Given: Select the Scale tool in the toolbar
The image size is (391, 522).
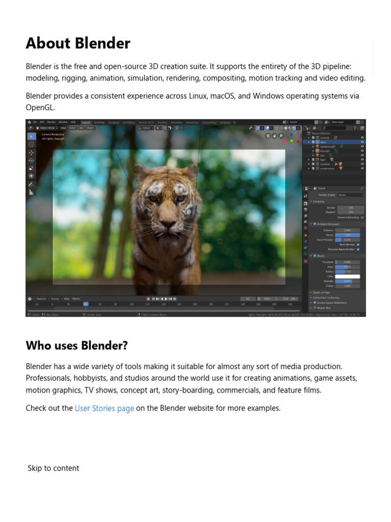Looking at the screenshot, I should pos(31,168).
